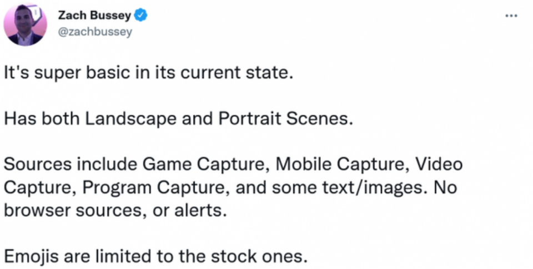Viewport: 533px width, 269px height.
Task: Open the tweet's more options menu
Action: click(511, 16)
